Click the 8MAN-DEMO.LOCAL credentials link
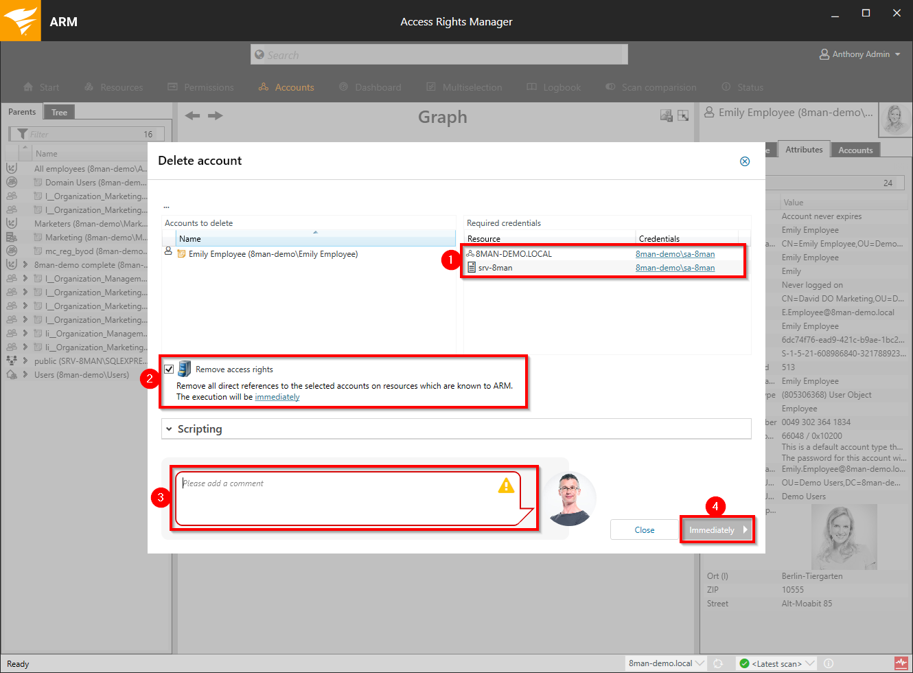Image resolution: width=913 pixels, height=673 pixels. point(675,254)
